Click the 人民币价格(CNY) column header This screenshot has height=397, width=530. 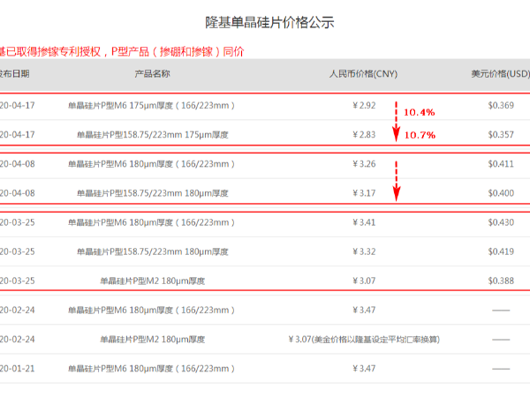pos(363,73)
